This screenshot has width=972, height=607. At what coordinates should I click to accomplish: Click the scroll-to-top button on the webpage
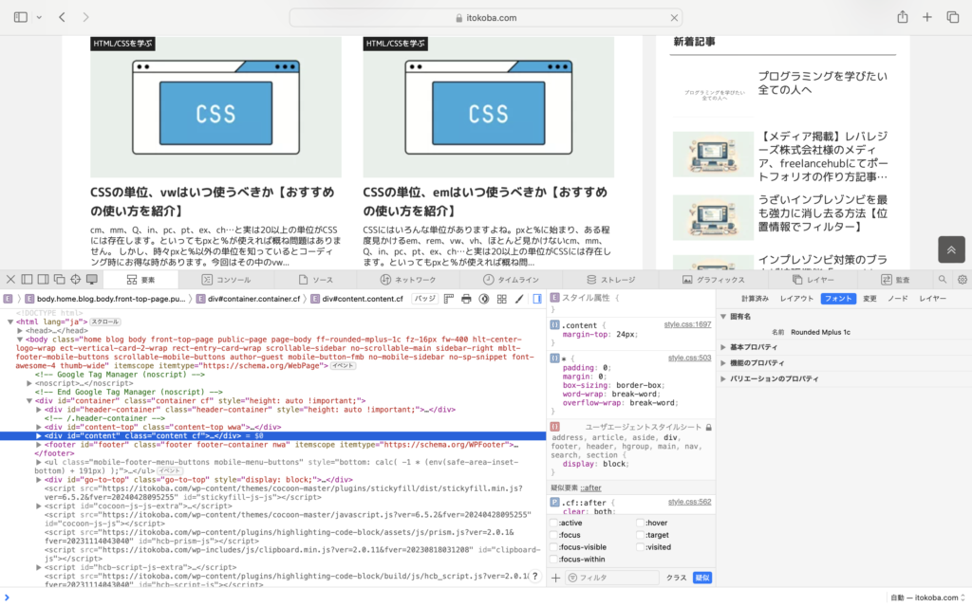pos(951,249)
